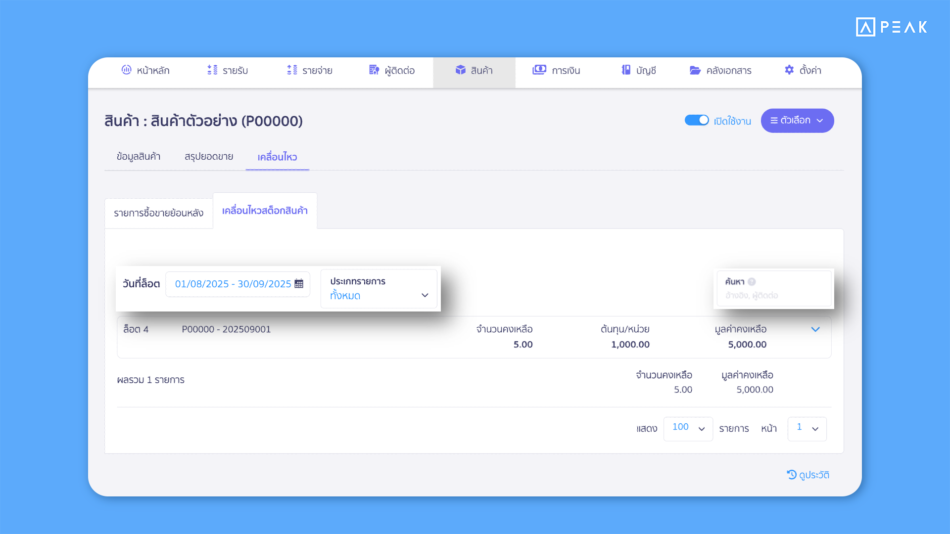
Task: Toggle the เปิดใช้งาน switch off
Action: point(697,120)
